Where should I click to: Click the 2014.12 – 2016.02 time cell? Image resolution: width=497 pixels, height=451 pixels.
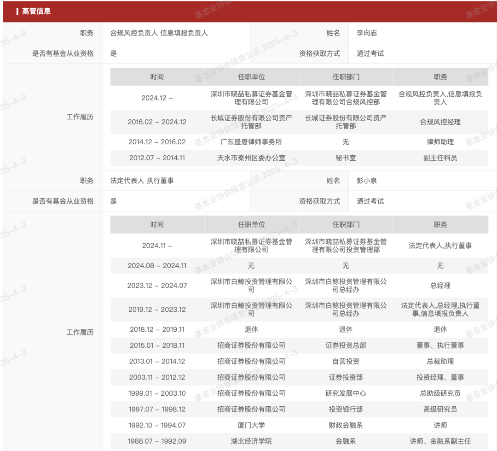(x=157, y=142)
